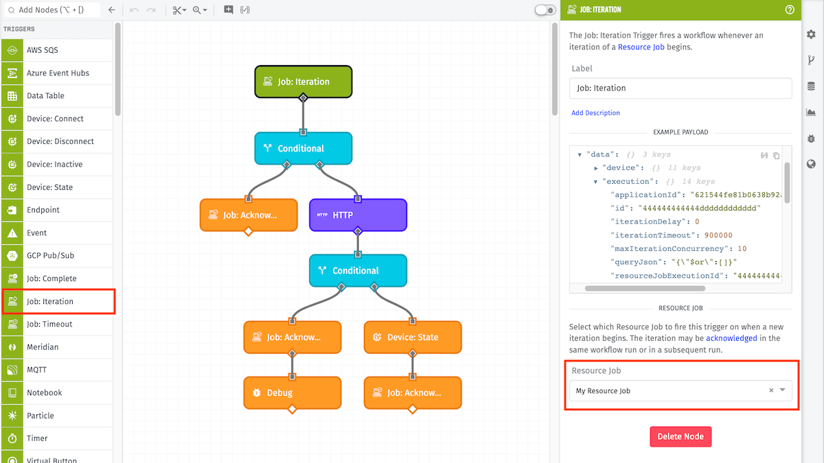Click the Label input field
The image size is (824, 463).
pos(680,88)
